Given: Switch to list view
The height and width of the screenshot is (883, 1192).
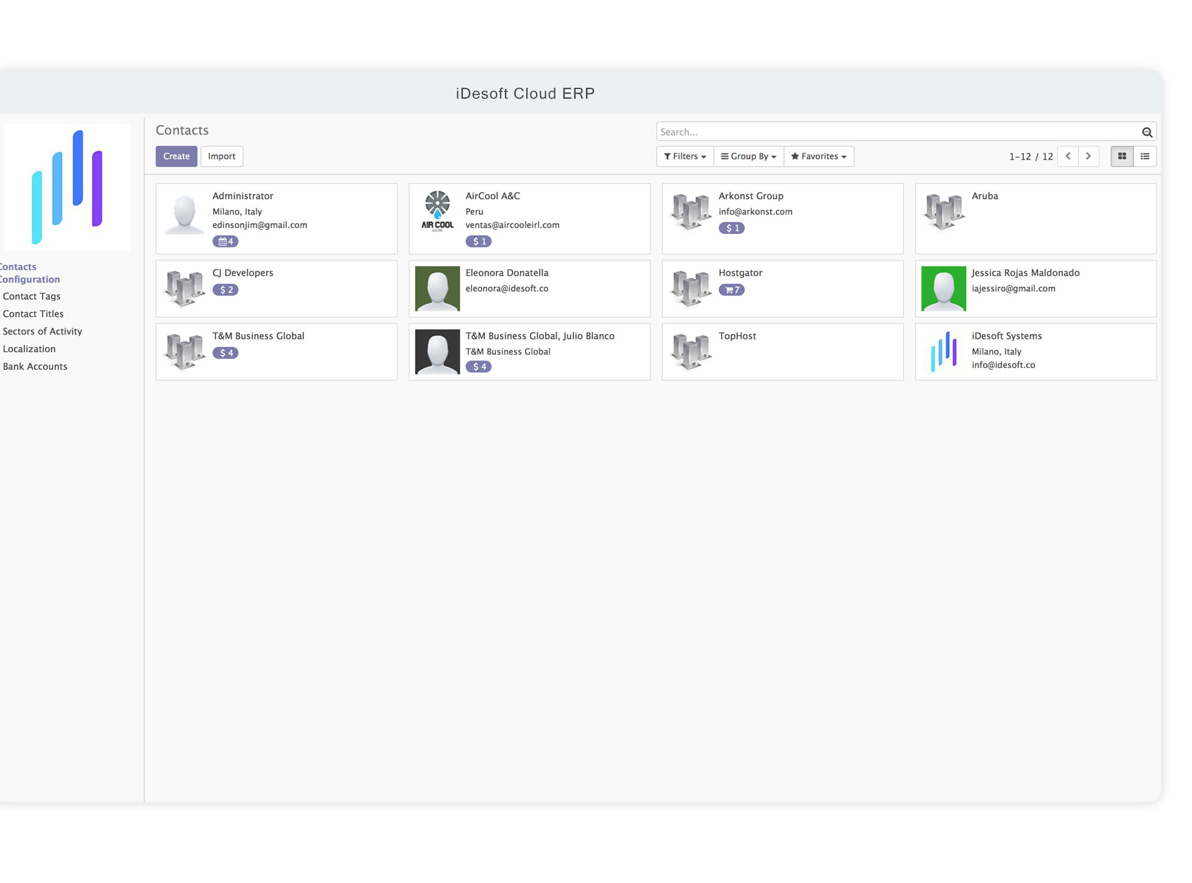Looking at the screenshot, I should (1145, 157).
